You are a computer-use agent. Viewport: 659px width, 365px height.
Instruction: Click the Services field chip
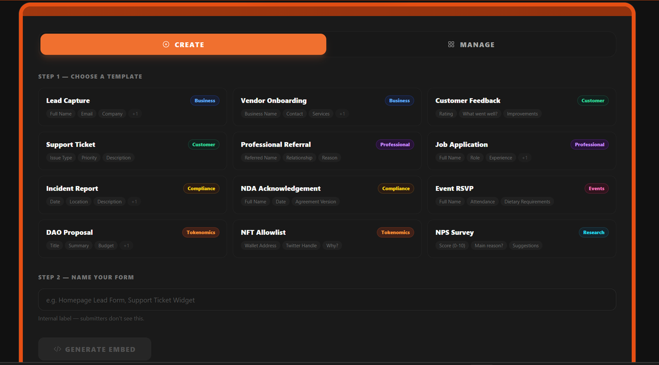click(x=320, y=114)
